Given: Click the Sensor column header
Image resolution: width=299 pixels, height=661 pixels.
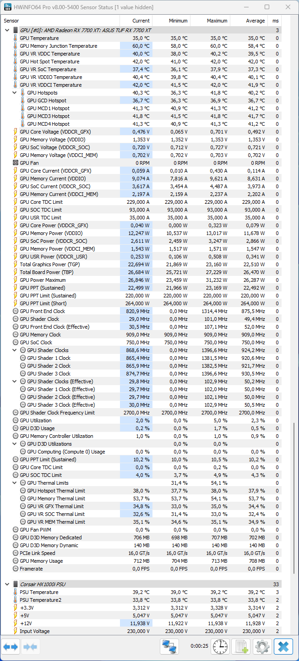Looking at the screenshot, I should pyautogui.click(x=60, y=21).
